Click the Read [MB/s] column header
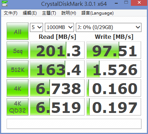Viewport: 148px width, 134px height. coord(57,37)
